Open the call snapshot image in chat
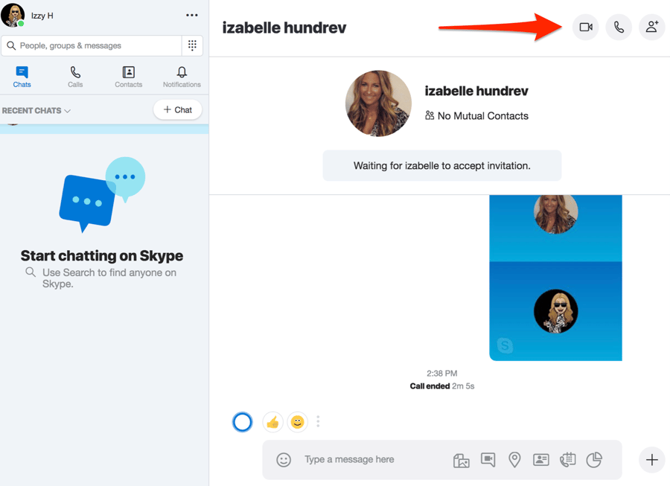The height and width of the screenshot is (486, 670). coord(555,278)
